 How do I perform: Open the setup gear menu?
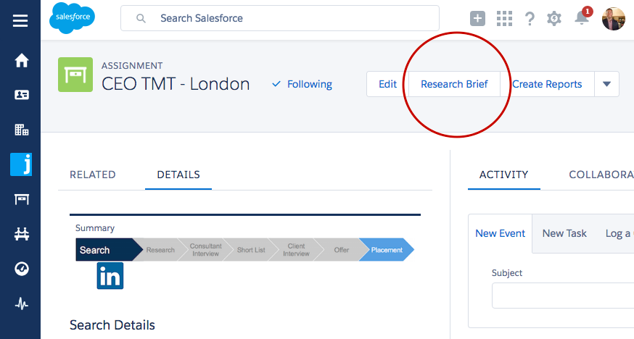coord(554,19)
